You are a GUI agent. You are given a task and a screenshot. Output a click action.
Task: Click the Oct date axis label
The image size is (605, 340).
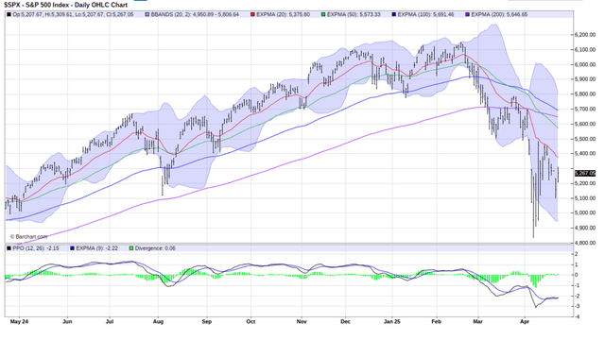(x=251, y=321)
